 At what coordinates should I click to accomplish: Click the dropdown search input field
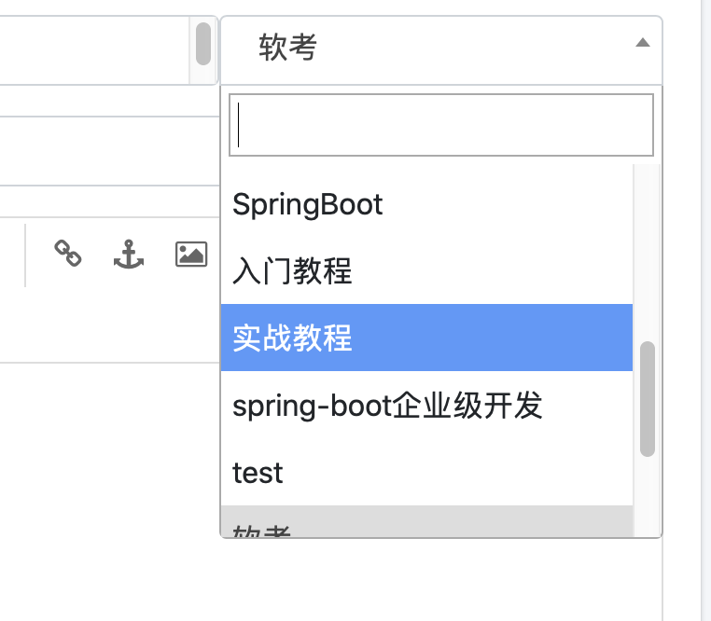coord(441,125)
